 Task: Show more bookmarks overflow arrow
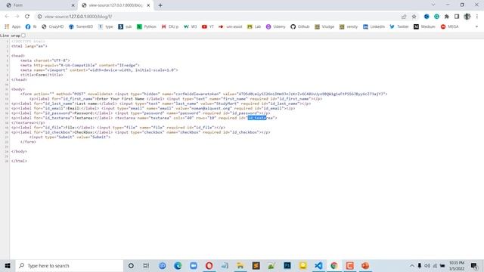476,27
